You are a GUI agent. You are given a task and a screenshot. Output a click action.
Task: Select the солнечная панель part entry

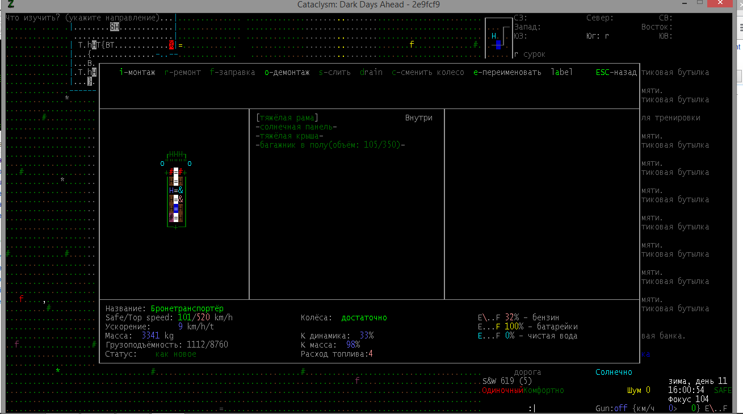(296, 127)
